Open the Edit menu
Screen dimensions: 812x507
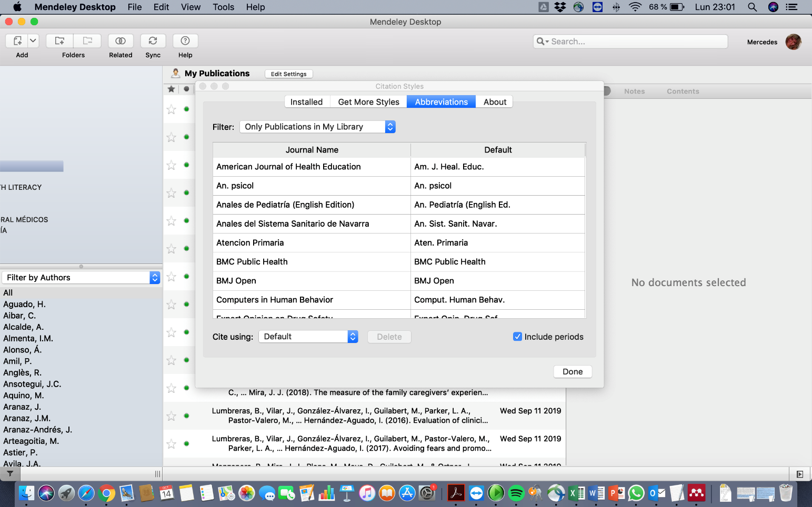pyautogui.click(x=161, y=7)
